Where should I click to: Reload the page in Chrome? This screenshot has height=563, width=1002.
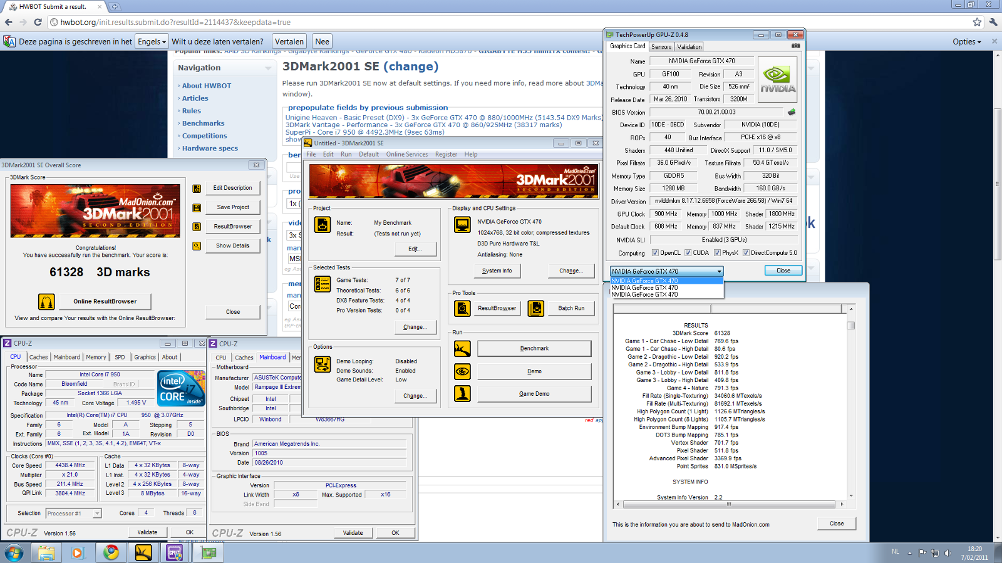click(x=38, y=22)
